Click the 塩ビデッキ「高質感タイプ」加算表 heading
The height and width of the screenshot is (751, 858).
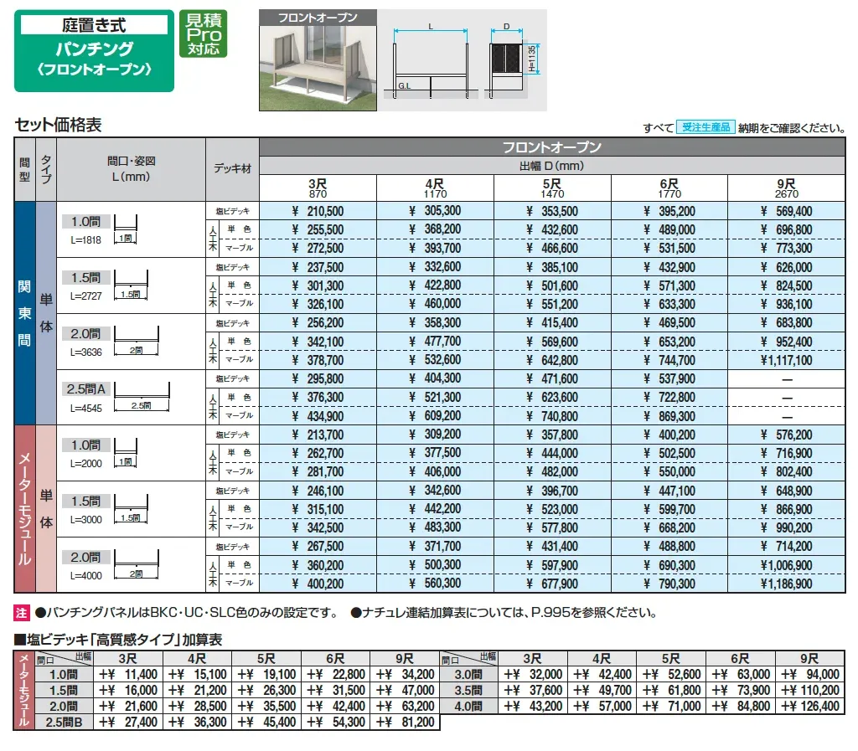[x=119, y=639]
